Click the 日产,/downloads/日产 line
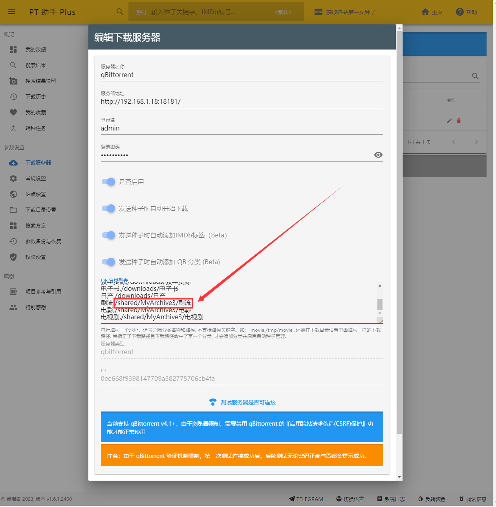Image resolution: width=496 pixels, height=507 pixels. 133,296
